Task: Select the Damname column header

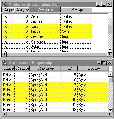Action: coord(45,10)
